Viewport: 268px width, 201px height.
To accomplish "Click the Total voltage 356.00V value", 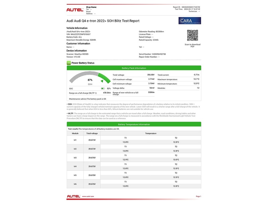I will tap(151, 75).
